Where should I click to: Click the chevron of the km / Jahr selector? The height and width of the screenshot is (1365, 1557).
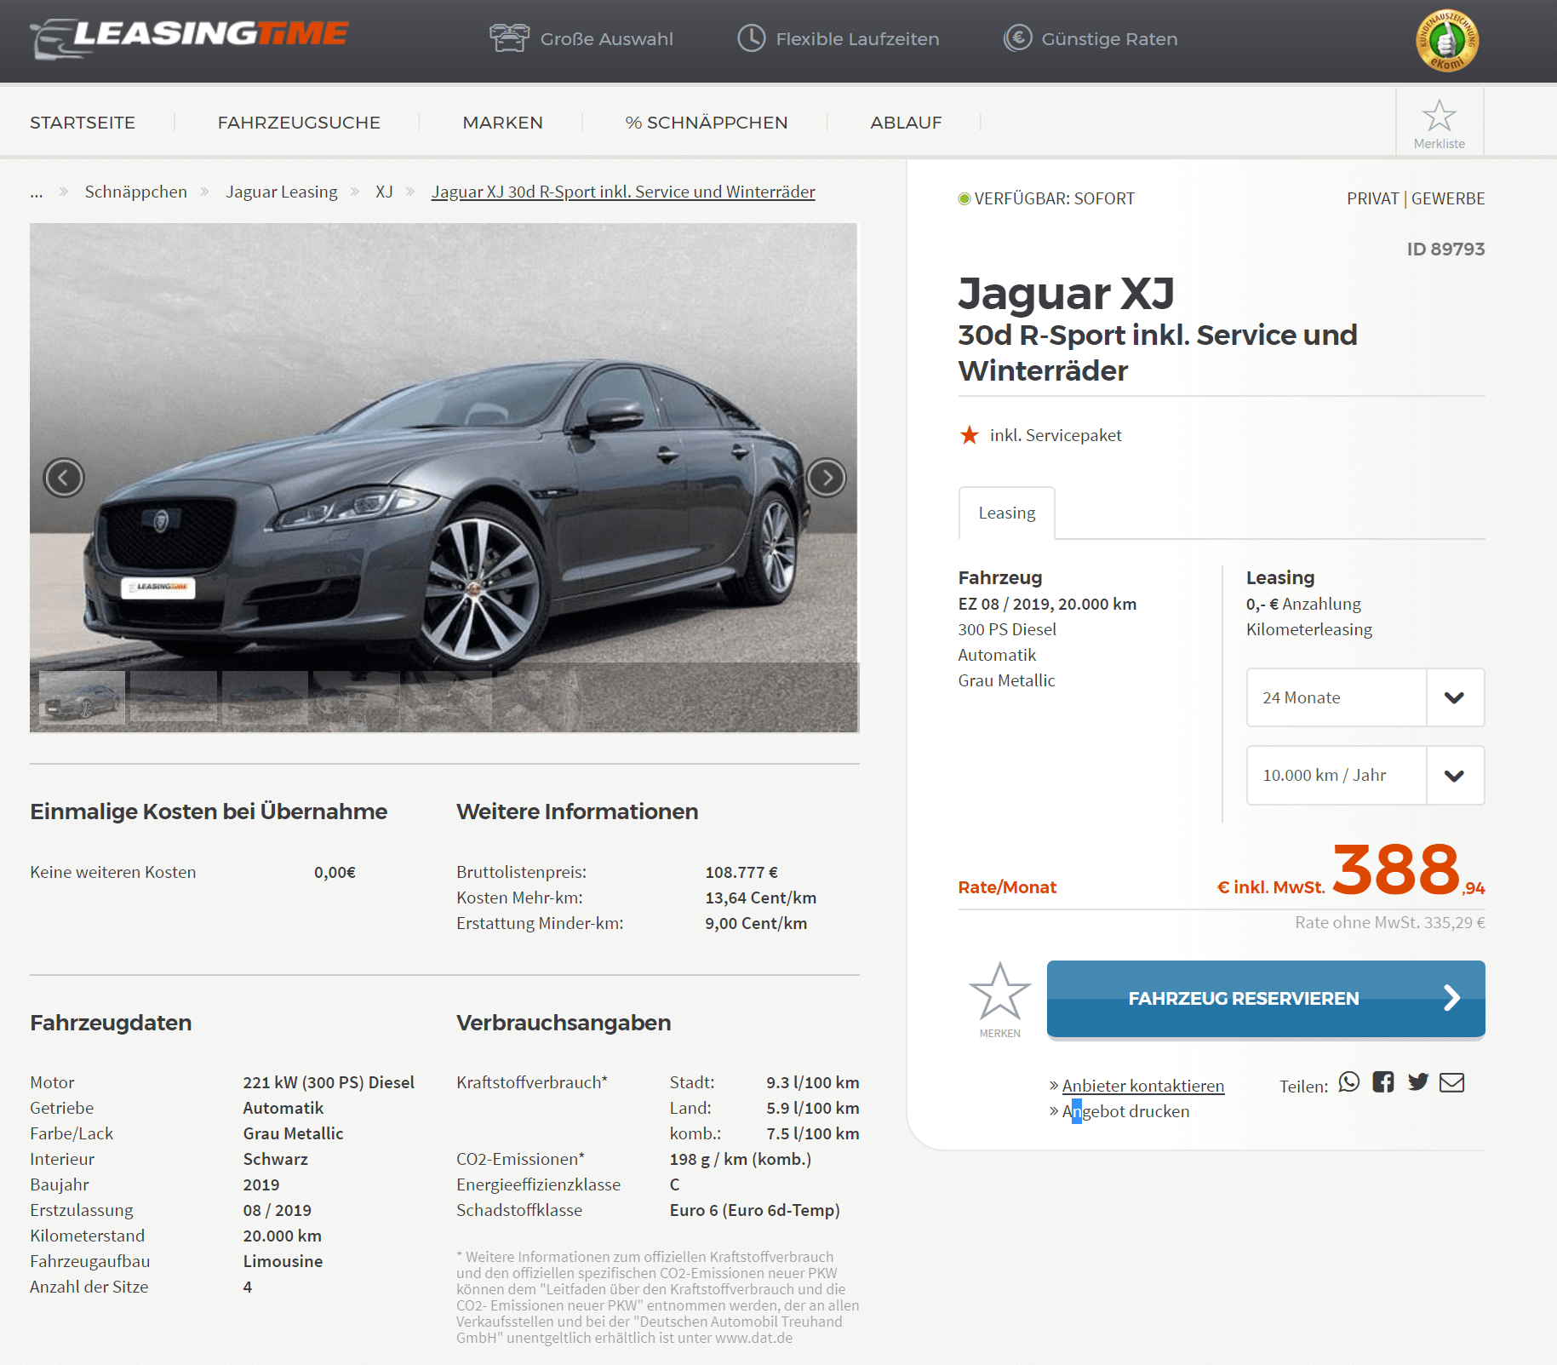1455,775
